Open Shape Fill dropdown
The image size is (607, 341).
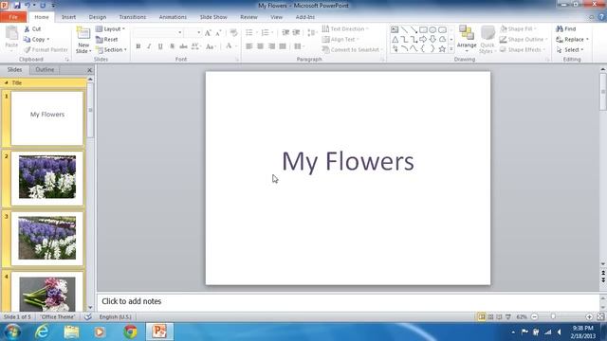(518, 29)
